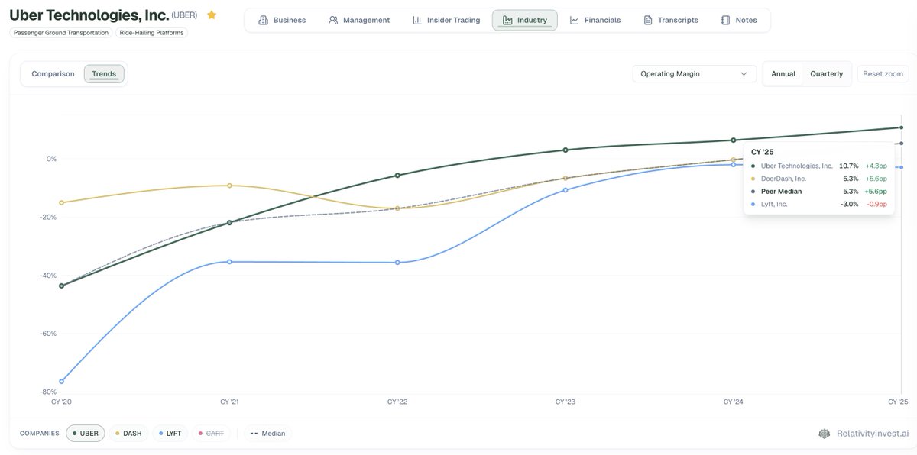Click Uber's CY '24 data point

coord(734,140)
